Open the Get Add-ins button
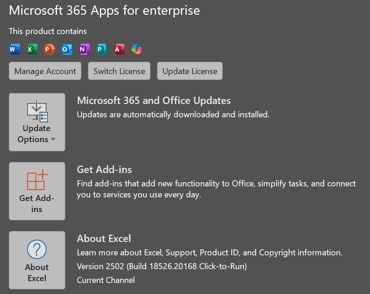This screenshot has height=294, width=370. coord(37,191)
